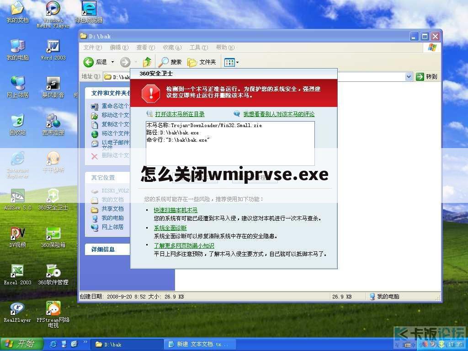Open the 收藏(A) menu
The width and height of the screenshot is (468, 351).
pyautogui.click(x=172, y=48)
